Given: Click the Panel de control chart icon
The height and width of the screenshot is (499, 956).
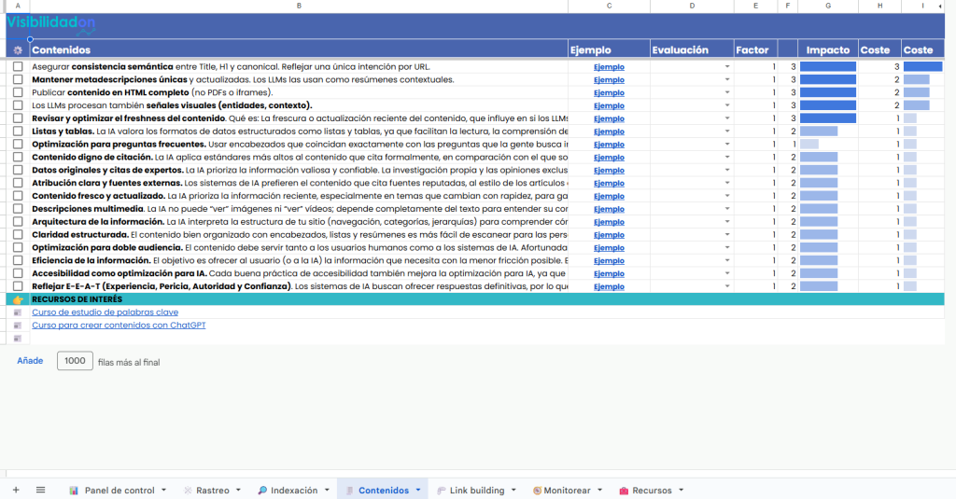Looking at the screenshot, I should tap(74, 491).
